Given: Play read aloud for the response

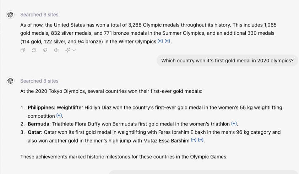Looking at the screenshot, I should tap(56, 50).
